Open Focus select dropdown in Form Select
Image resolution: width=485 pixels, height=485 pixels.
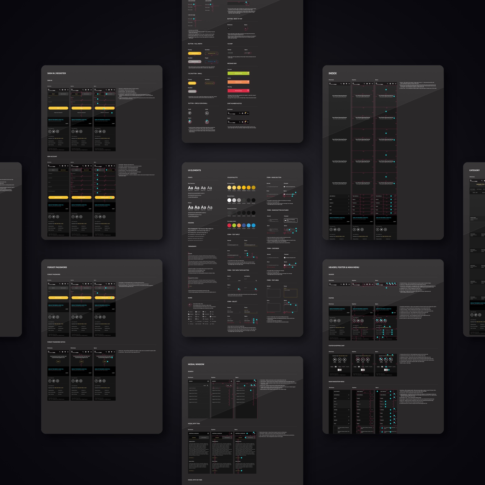tap(251, 312)
